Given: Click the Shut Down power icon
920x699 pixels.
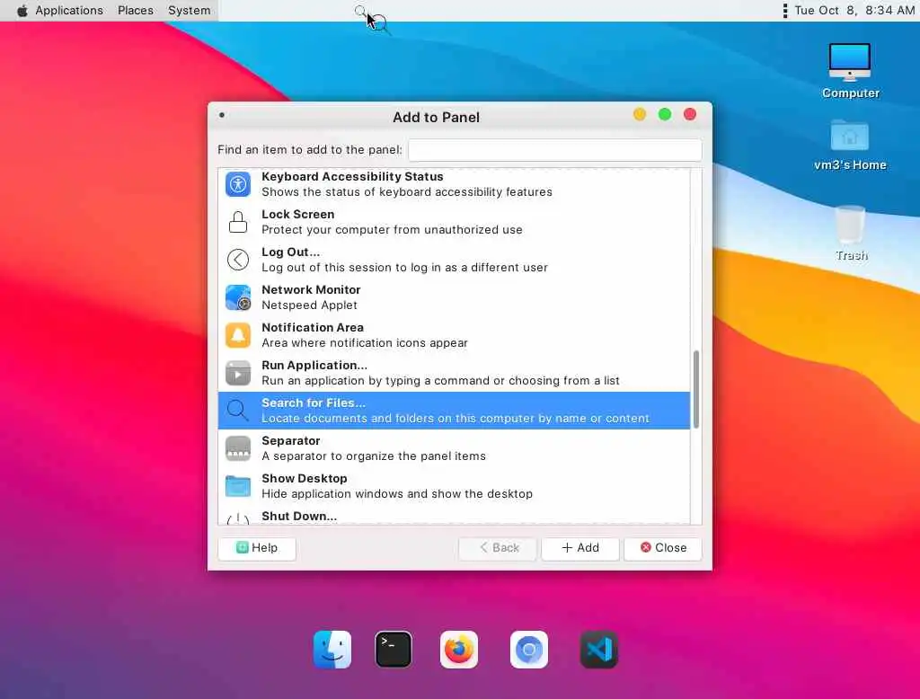Looking at the screenshot, I should tap(237, 518).
